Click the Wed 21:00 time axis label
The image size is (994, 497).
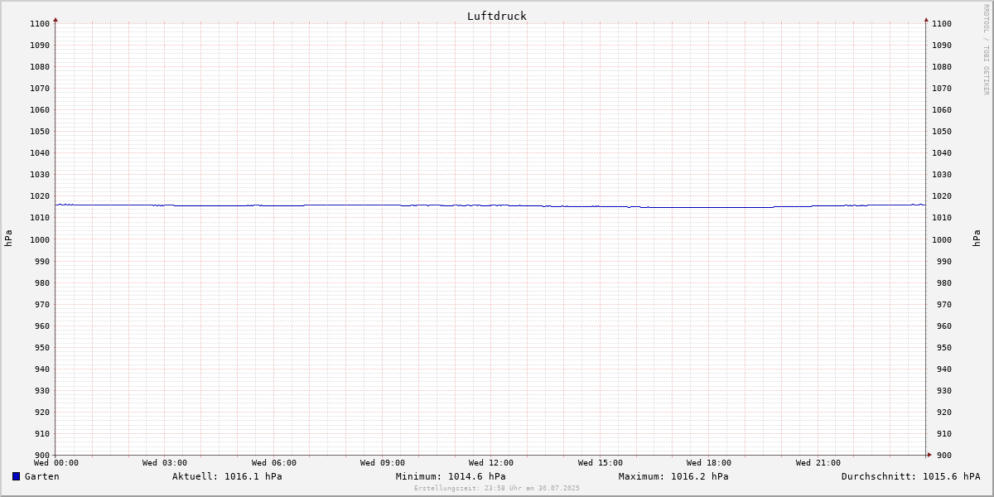point(818,463)
